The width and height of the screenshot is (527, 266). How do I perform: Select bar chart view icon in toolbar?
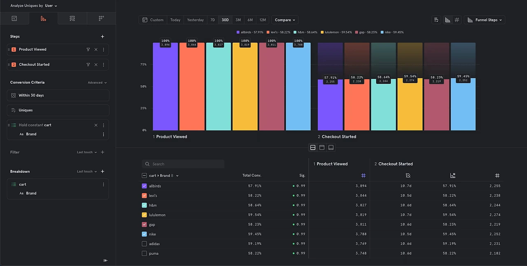[448, 20]
